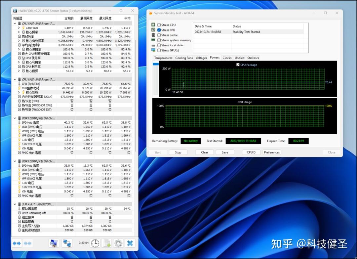Enable Stress local disks checkbox

159,45
